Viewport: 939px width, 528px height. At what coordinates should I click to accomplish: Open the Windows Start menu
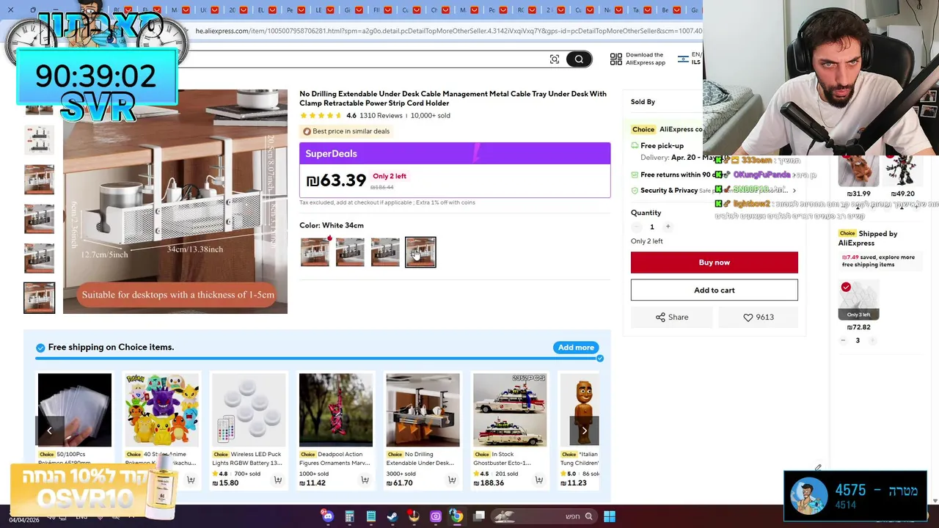610,516
